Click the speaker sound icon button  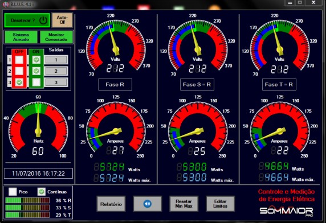tap(147, 204)
